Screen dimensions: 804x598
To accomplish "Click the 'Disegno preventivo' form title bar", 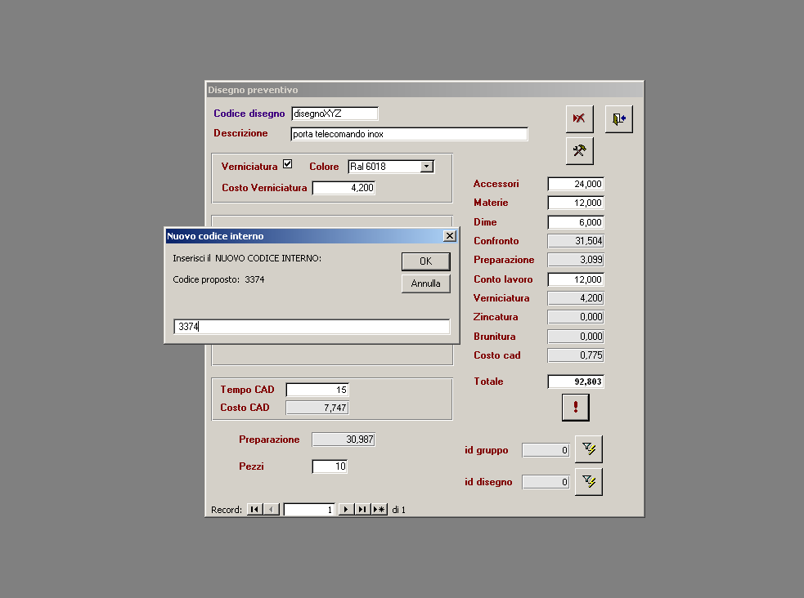I will tap(424, 90).
